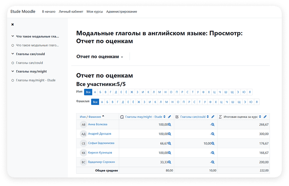This screenshot has height=186, width=289.
Task: Sort grades by Итоговая оценка за курс arrows
Action: click(x=260, y=117)
